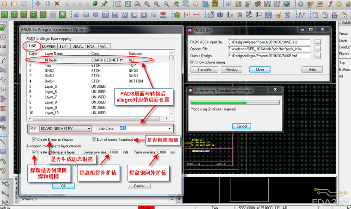Viewport: 351px width, 209px height.
Task: Expand the Sub Class combo box
Action: [x=169, y=128]
